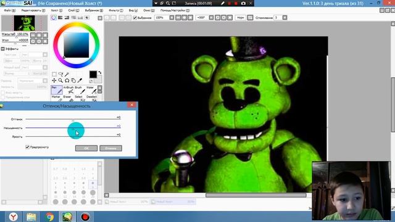Choose the rectangular selection tool
Image resolution: width=395 pixels, height=222 pixels.
pyautogui.click(x=54, y=74)
